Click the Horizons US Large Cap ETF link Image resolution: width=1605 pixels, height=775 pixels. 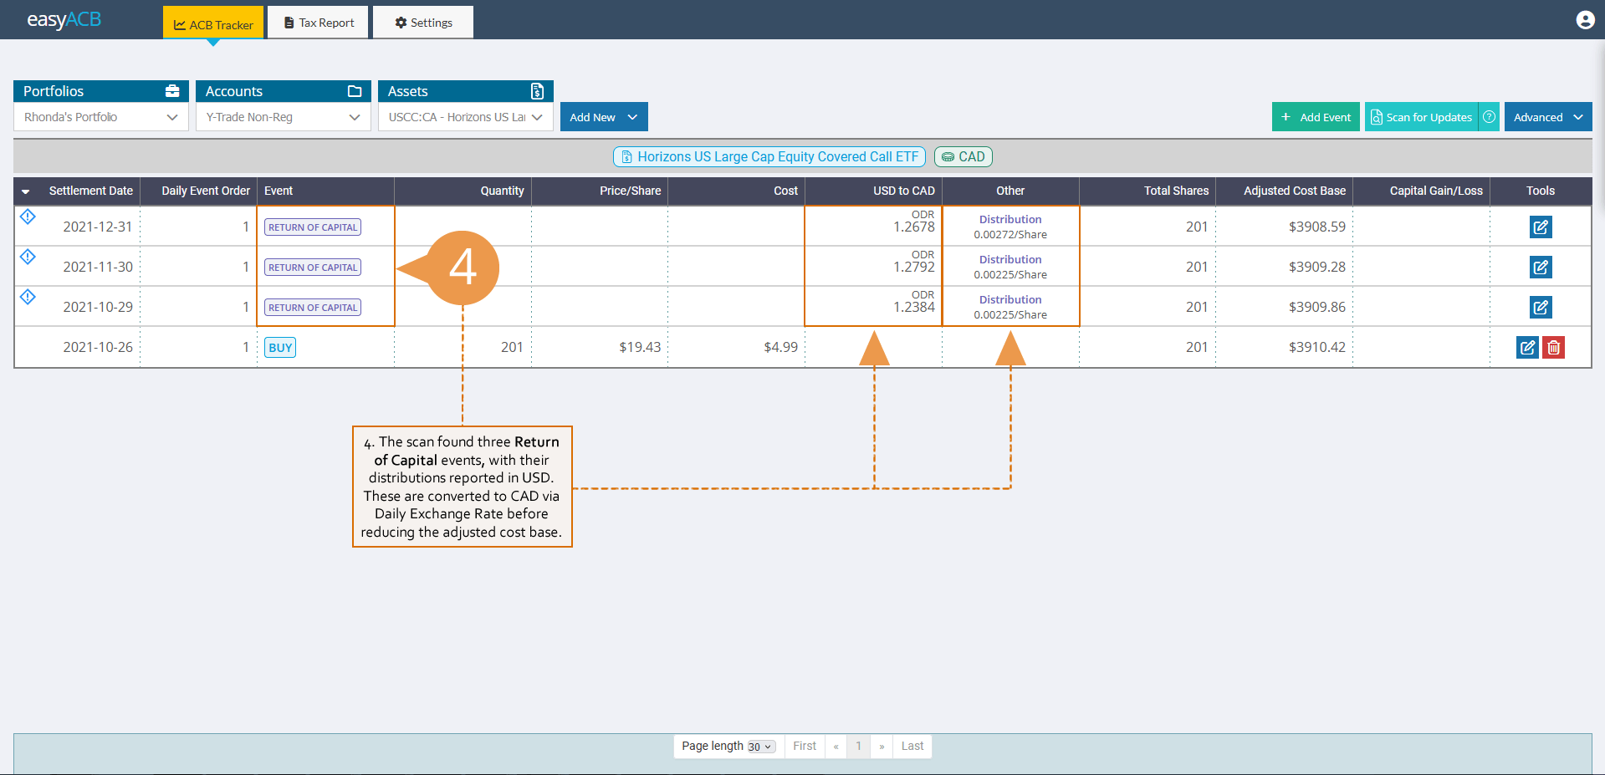769,157
